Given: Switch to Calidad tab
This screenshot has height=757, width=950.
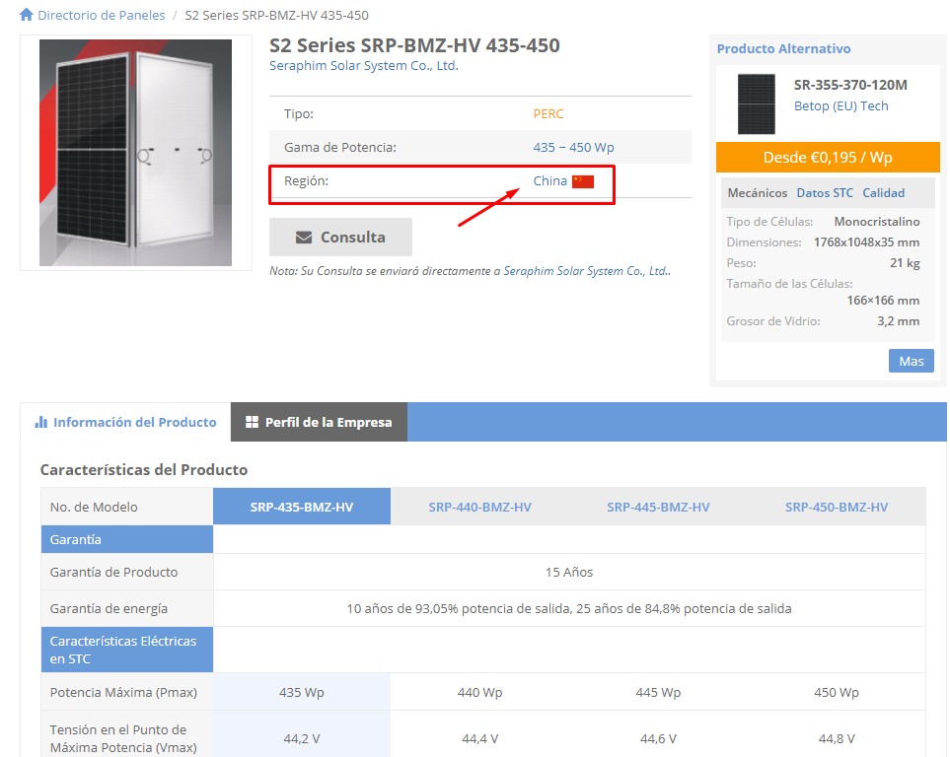Looking at the screenshot, I should (x=883, y=192).
